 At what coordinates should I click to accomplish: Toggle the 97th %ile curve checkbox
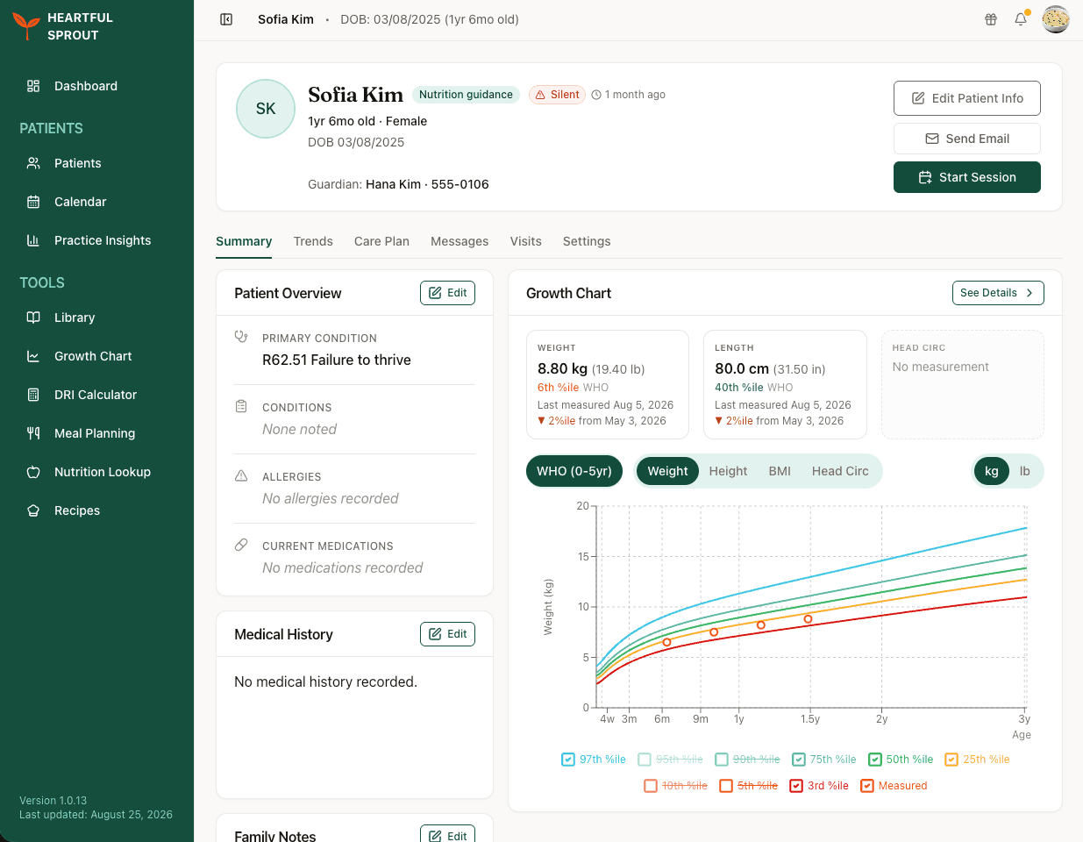567,760
